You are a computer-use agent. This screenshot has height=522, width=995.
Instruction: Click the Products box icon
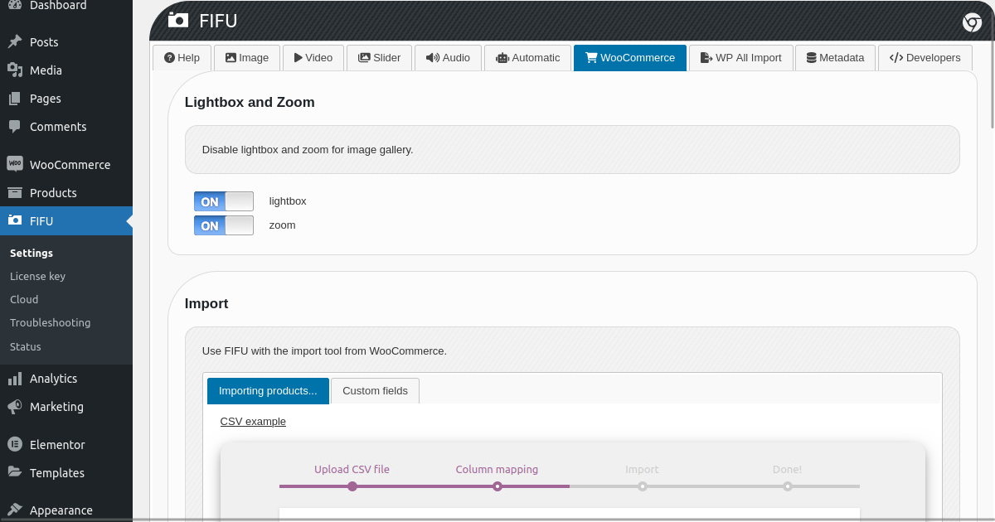(15, 193)
